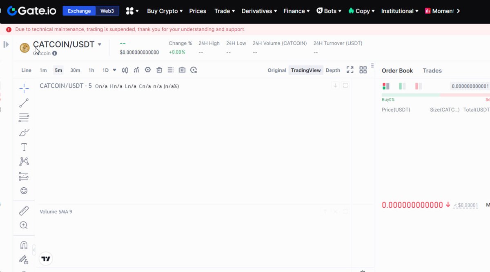
Task: Open the multi-chart grid layout icon
Action: [x=363, y=70]
